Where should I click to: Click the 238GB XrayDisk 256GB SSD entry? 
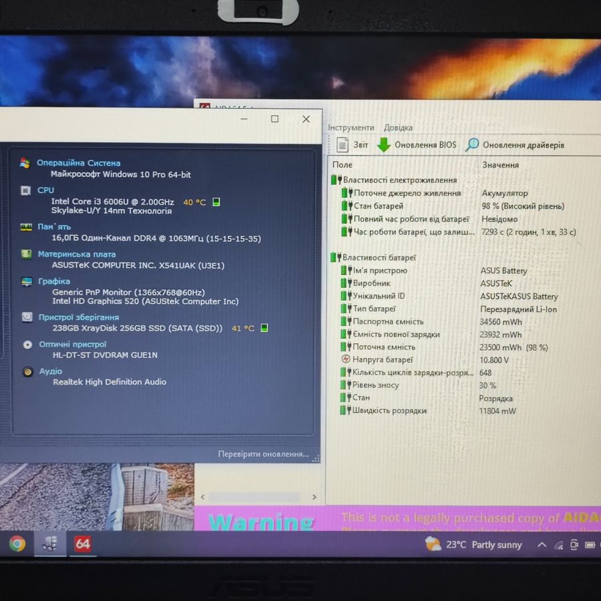point(137,328)
